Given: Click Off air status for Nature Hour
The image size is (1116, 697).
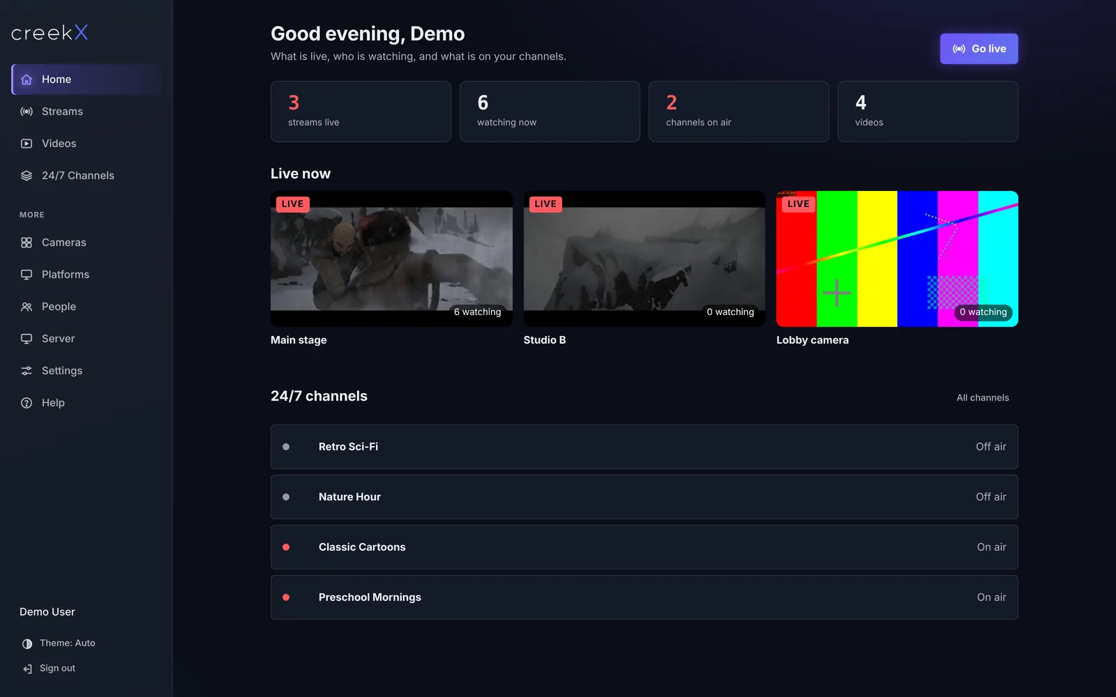Looking at the screenshot, I should [x=991, y=497].
